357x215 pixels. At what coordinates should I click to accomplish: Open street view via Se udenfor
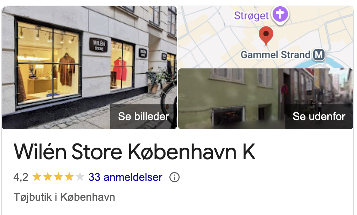(319, 117)
